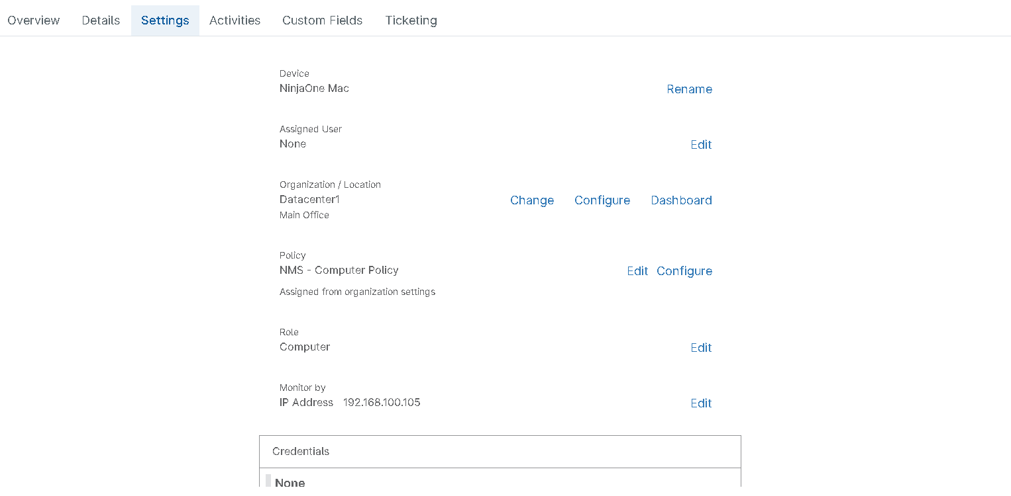Click the device name NinjaOne Mac

pyautogui.click(x=314, y=88)
